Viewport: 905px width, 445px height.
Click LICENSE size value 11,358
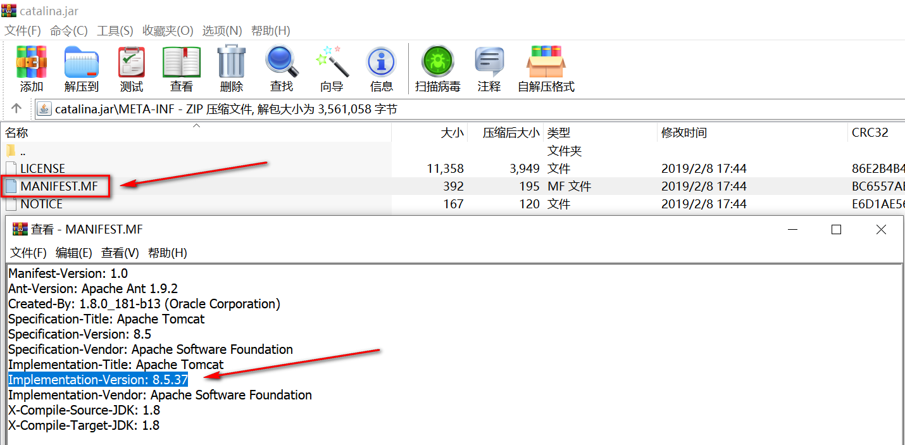click(x=446, y=168)
